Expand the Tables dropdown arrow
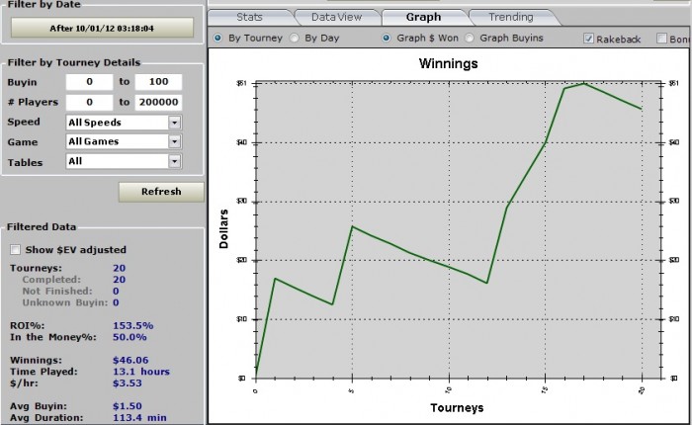 175,161
